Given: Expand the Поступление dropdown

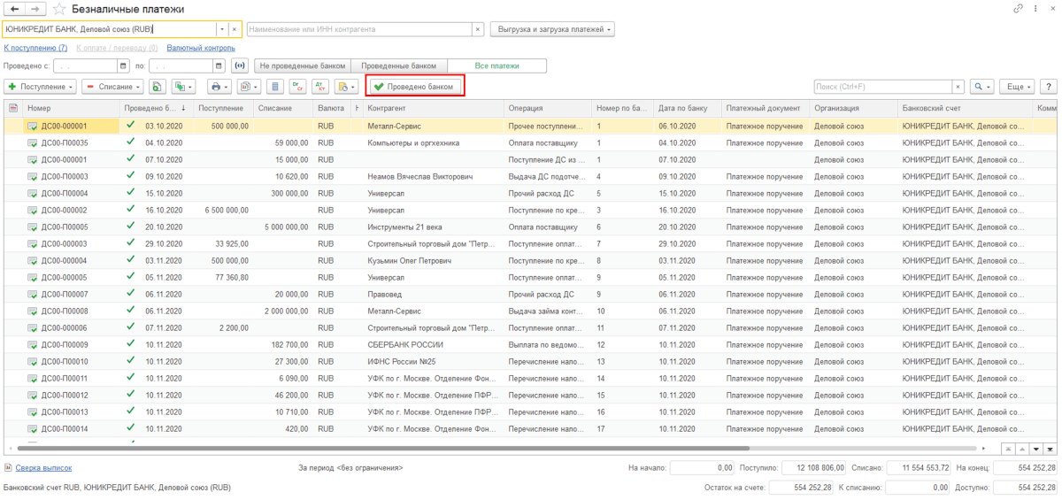Looking at the screenshot, I should click(41, 87).
